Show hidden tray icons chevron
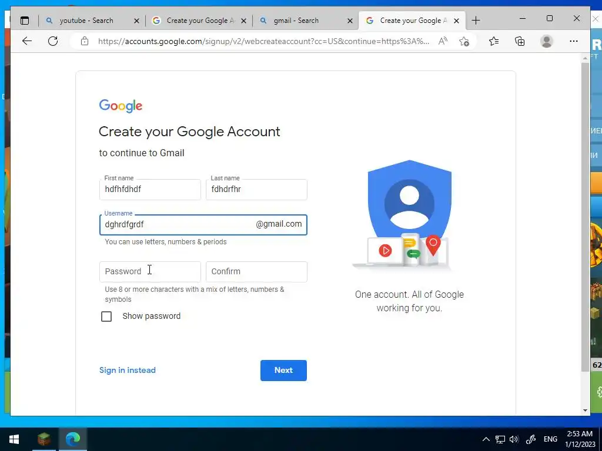This screenshot has height=451, width=602. click(486, 439)
